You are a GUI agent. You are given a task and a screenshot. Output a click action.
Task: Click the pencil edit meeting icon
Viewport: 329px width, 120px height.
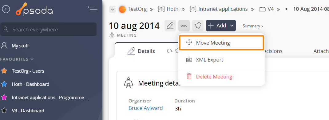click(170, 26)
